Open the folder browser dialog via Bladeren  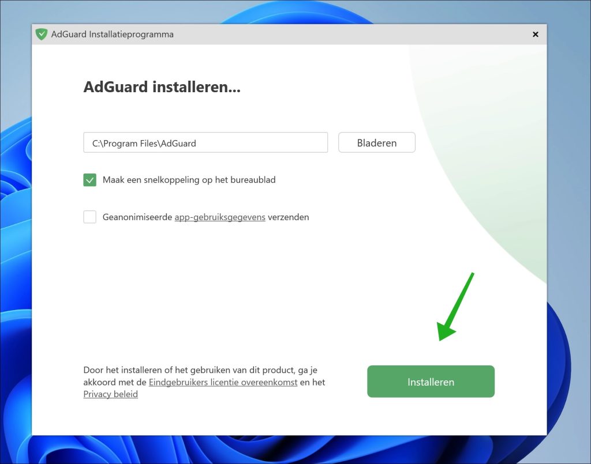(x=376, y=142)
